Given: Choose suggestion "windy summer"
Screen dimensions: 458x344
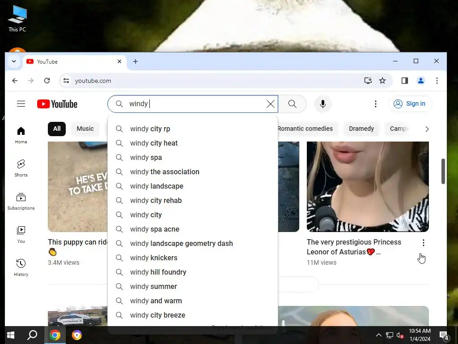Looking at the screenshot, I should pyautogui.click(x=193, y=287).
